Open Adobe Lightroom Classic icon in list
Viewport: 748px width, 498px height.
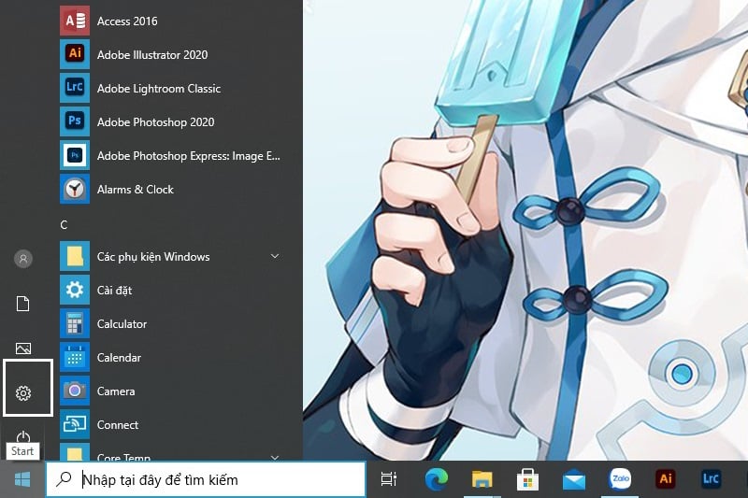pyautogui.click(x=75, y=88)
